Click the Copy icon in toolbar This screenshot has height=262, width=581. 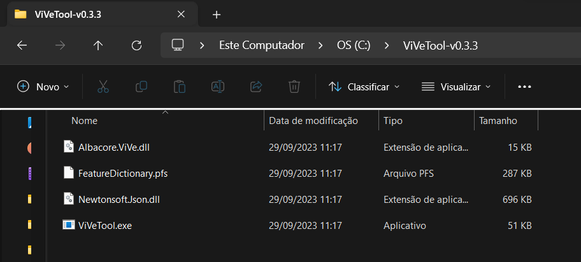point(141,87)
